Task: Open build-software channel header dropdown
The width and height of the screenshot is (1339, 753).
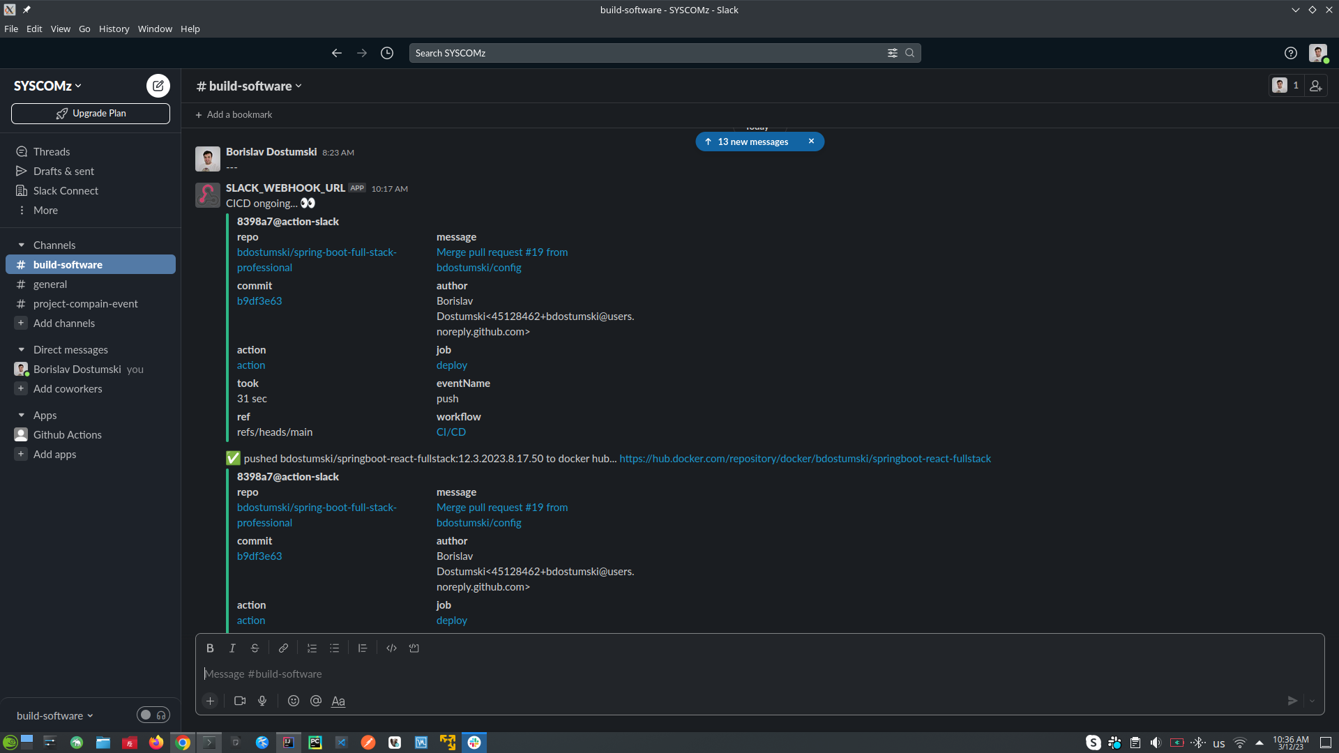Action: pos(250,86)
